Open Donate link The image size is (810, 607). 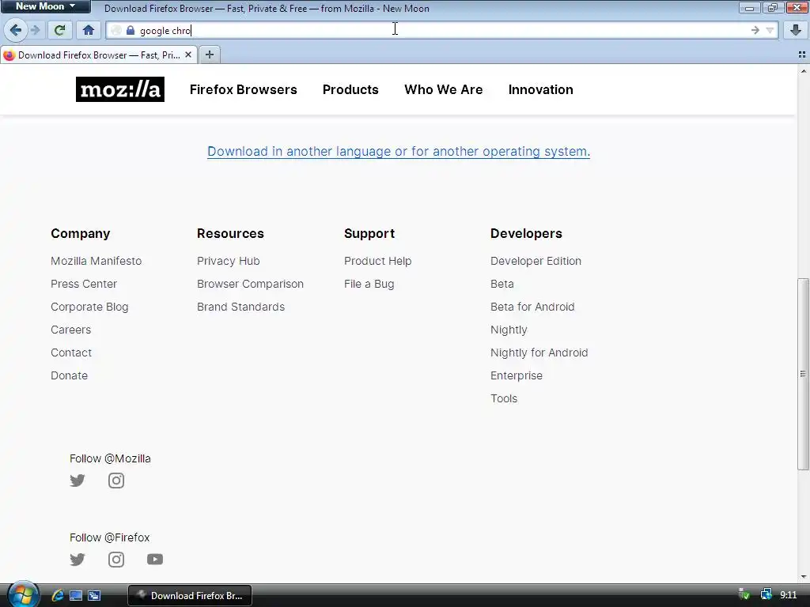point(70,375)
